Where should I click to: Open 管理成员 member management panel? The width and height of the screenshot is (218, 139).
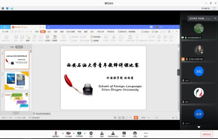pos(113,133)
